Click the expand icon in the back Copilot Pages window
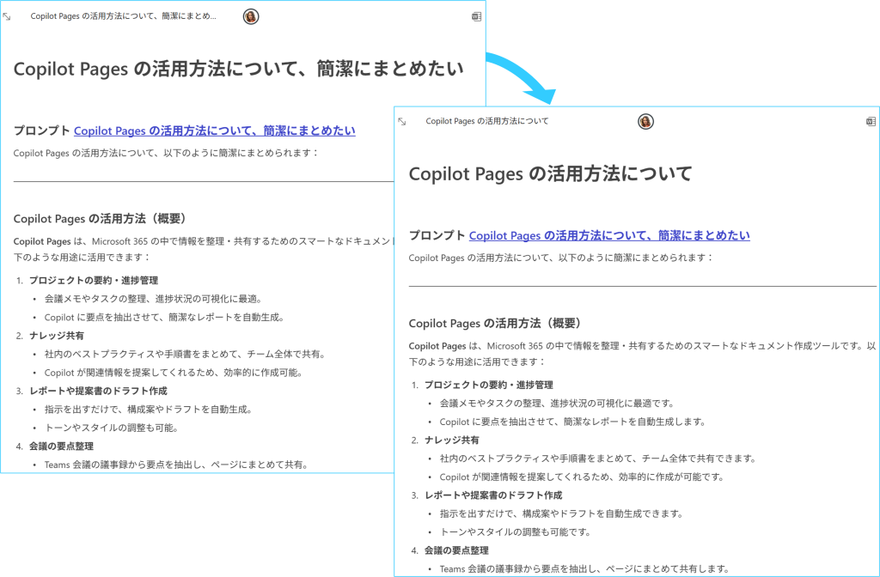 (7, 17)
